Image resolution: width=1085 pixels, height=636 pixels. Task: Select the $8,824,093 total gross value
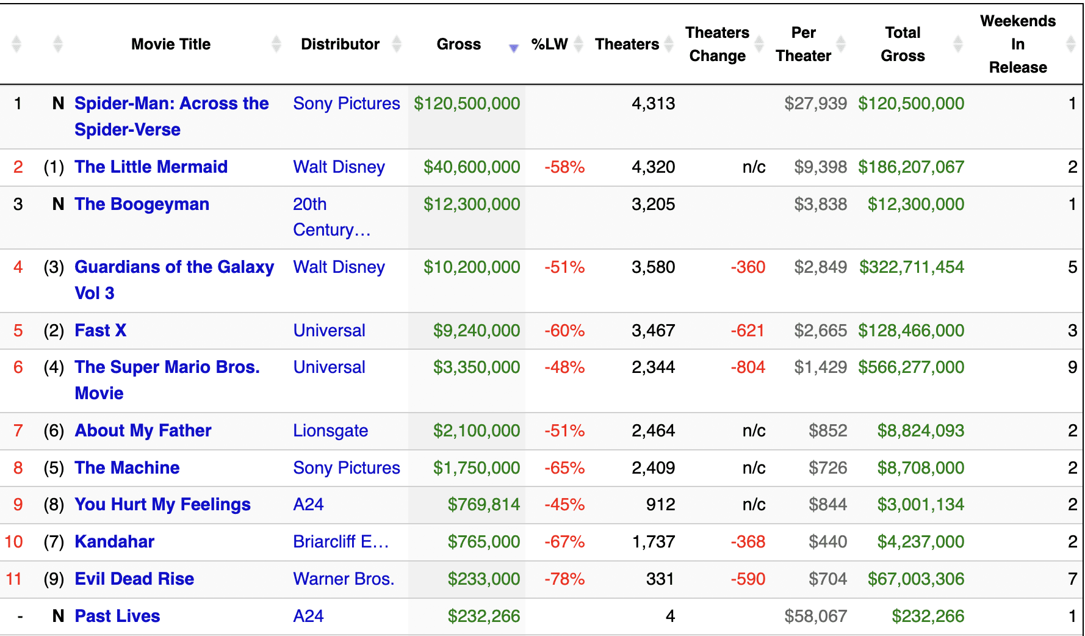(x=921, y=431)
